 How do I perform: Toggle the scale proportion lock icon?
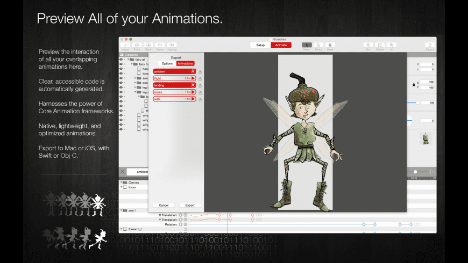click(414, 85)
